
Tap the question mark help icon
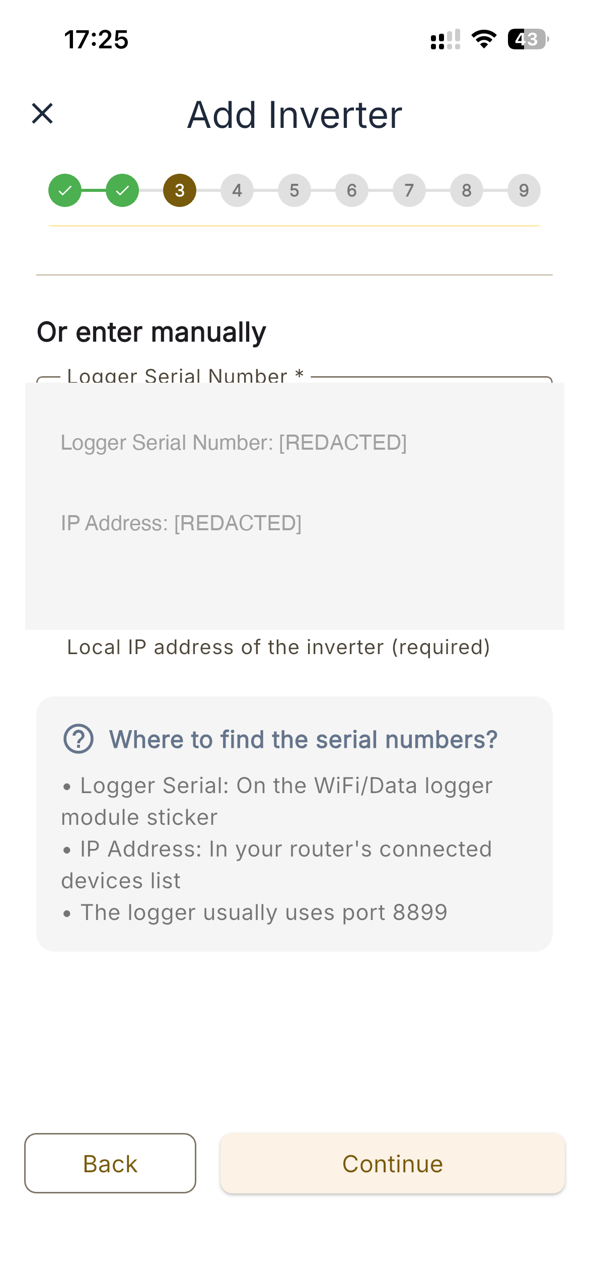point(79,739)
